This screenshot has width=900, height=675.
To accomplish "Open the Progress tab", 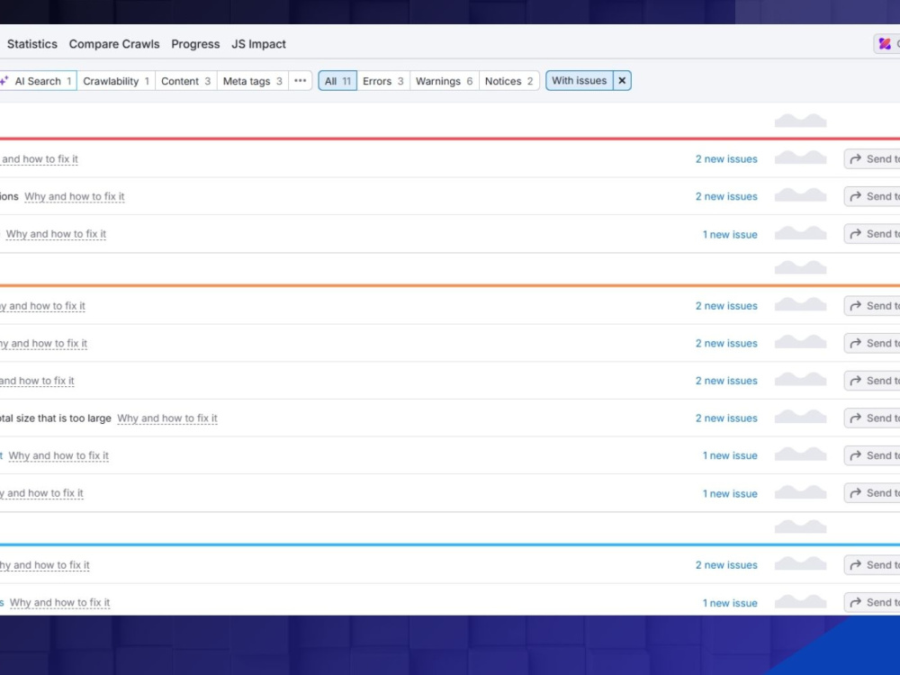I will point(195,44).
